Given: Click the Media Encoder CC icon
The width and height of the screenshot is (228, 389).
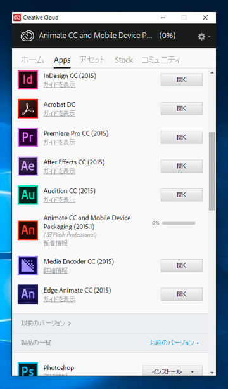Looking at the screenshot, I should (28, 265).
